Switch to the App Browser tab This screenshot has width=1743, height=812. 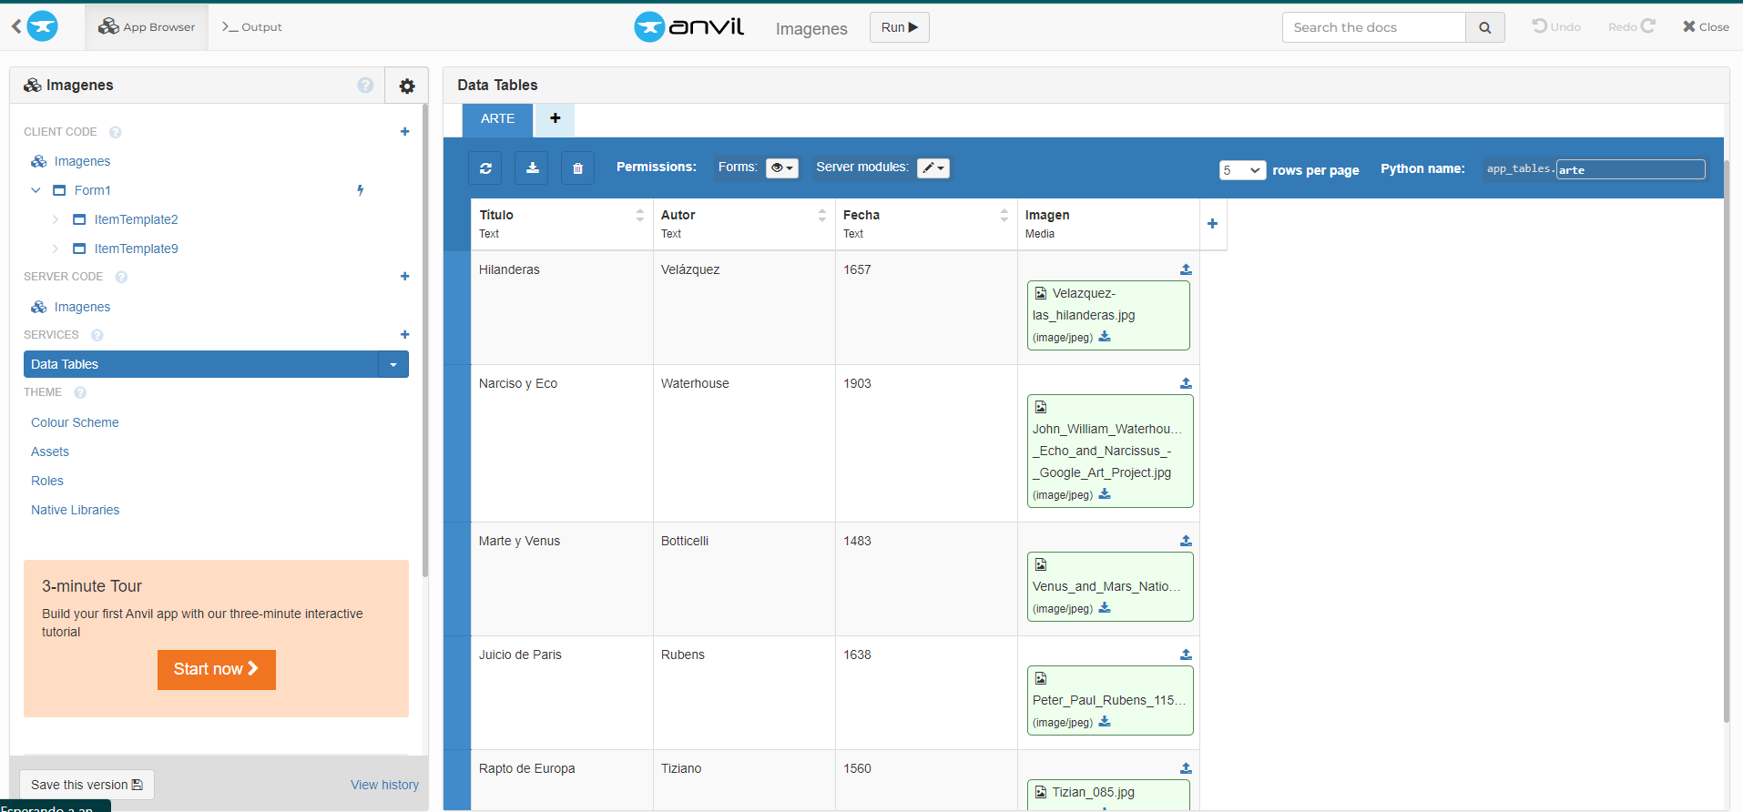(147, 27)
